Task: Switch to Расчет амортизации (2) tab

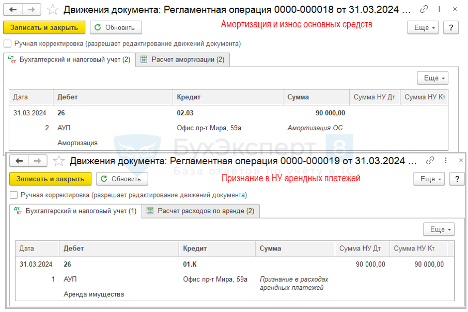Action: click(x=183, y=59)
